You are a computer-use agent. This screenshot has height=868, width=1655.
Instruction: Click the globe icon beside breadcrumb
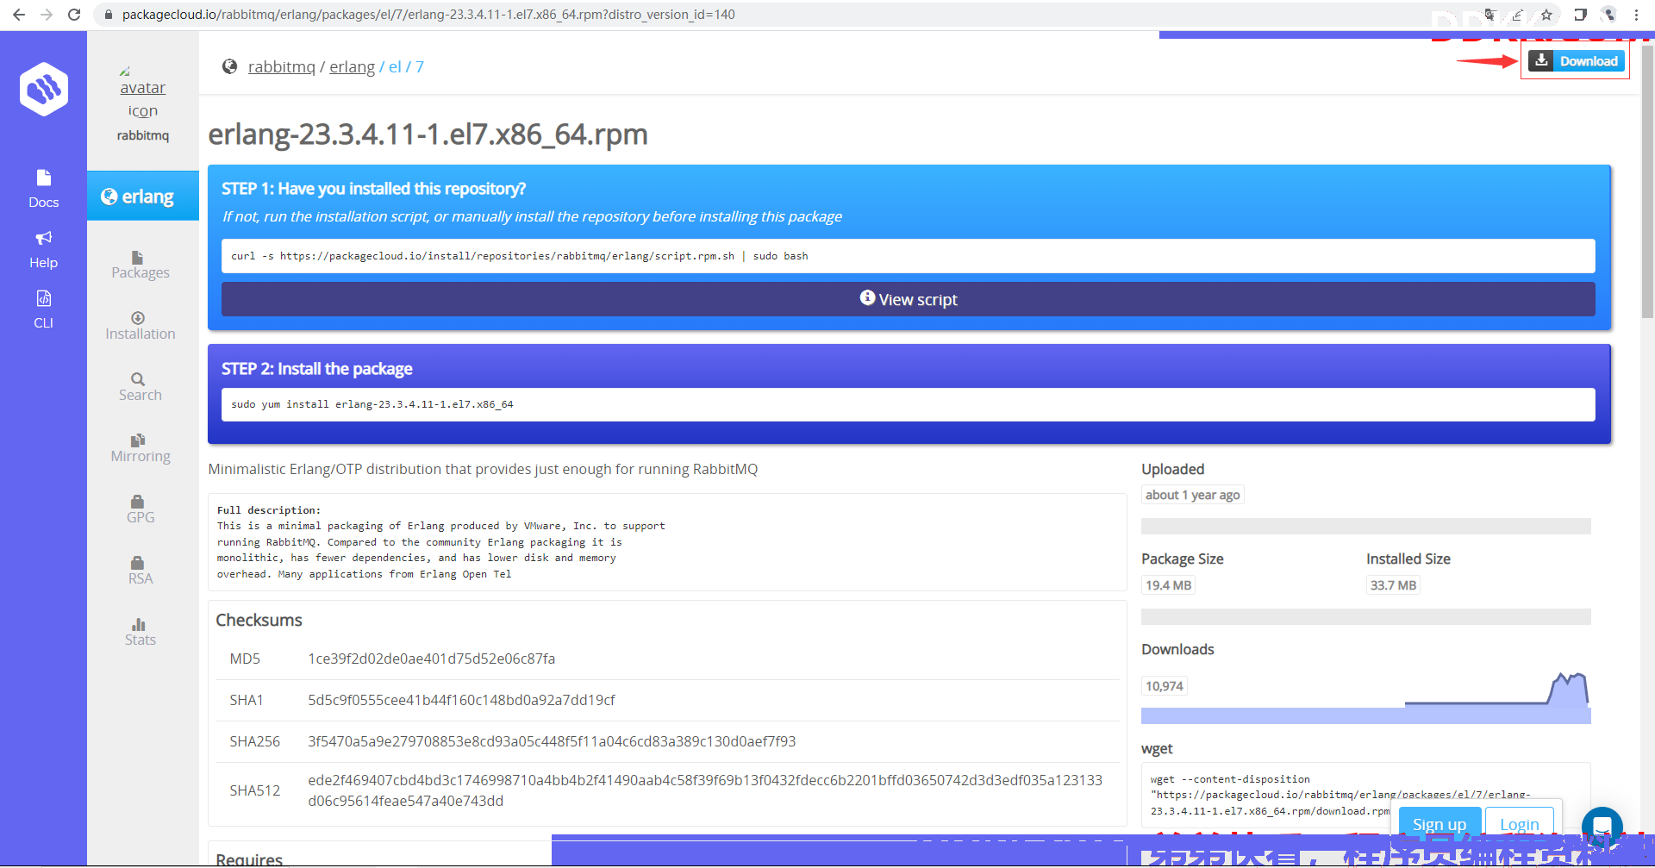click(x=229, y=66)
